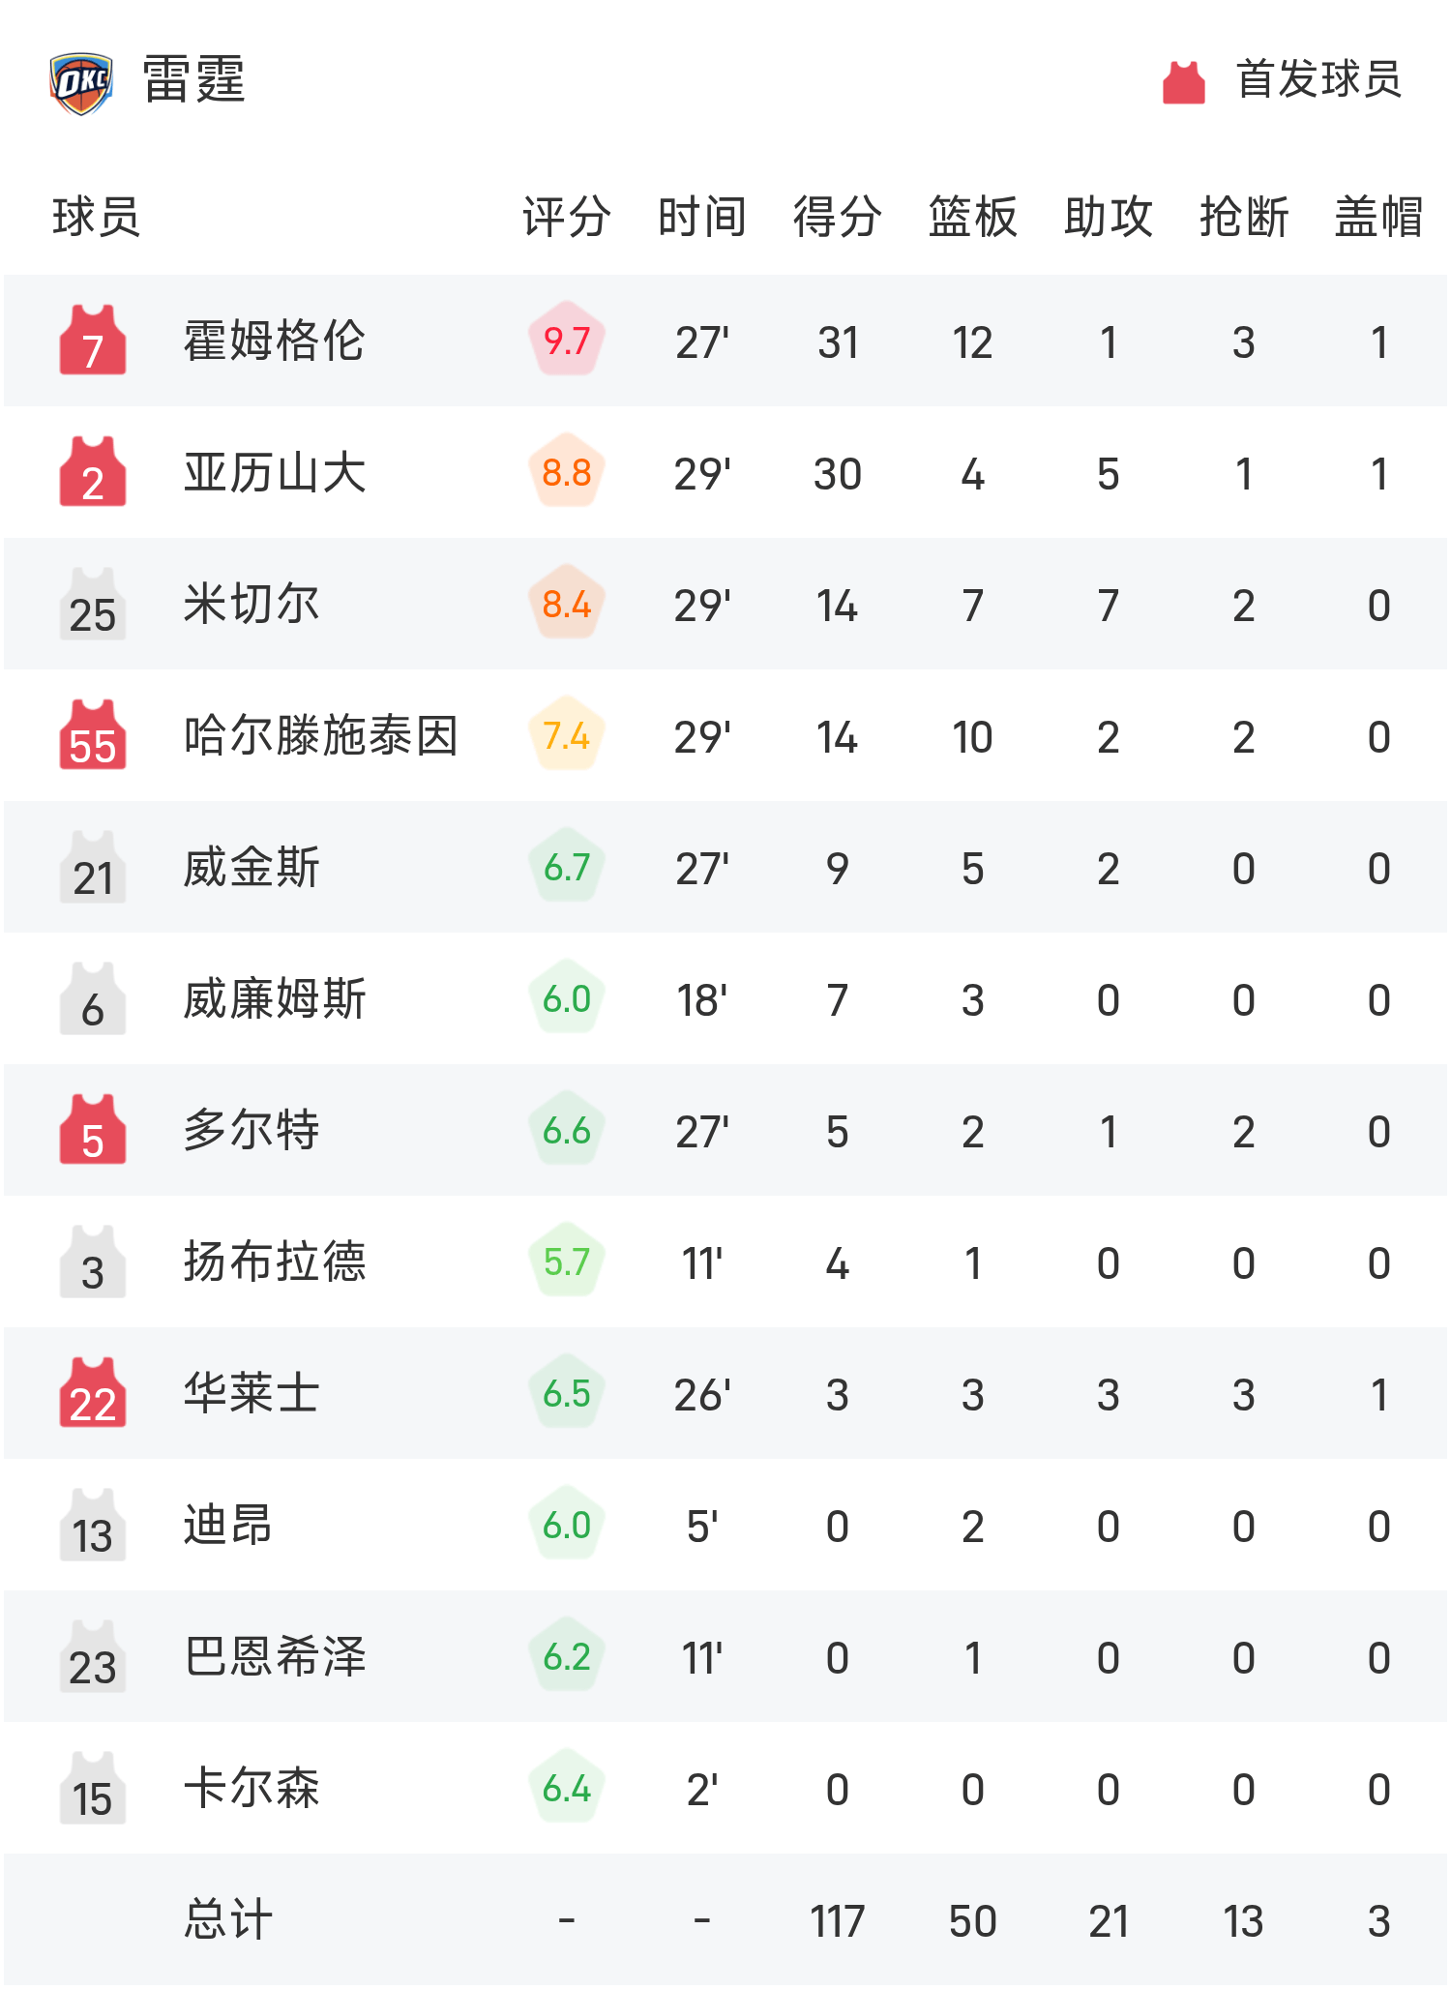Click the 8.8 rating badge
Screen dimensions: 1451x1989
pos(567,472)
